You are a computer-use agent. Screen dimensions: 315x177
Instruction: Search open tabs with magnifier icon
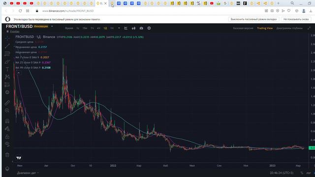292,3
